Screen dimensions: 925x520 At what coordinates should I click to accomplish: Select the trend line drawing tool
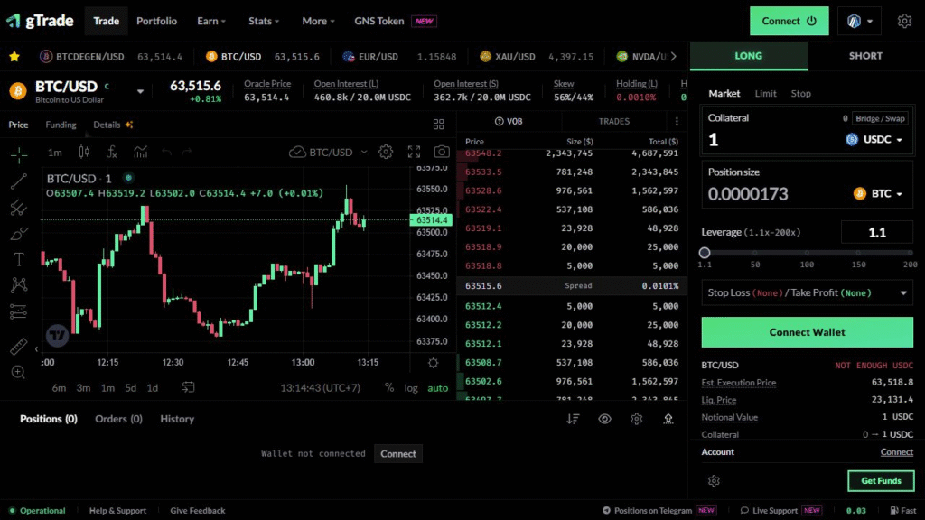click(18, 181)
